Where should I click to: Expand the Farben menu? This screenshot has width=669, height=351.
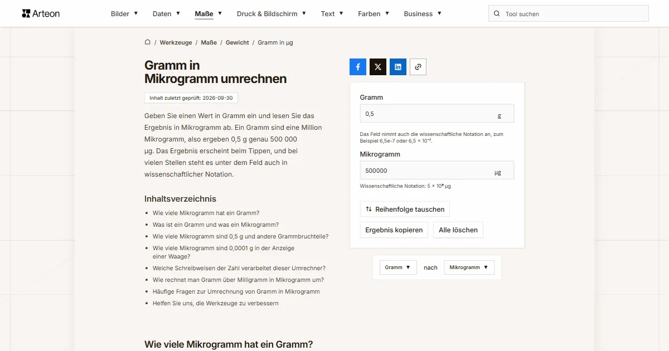374,14
